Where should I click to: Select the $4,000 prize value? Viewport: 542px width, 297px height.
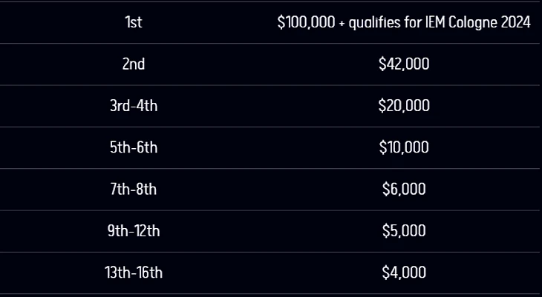pyautogui.click(x=404, y=273)
